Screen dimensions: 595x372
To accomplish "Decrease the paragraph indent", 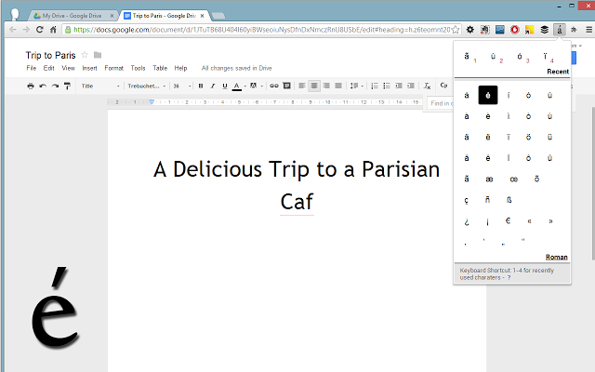I will [399, 86].
